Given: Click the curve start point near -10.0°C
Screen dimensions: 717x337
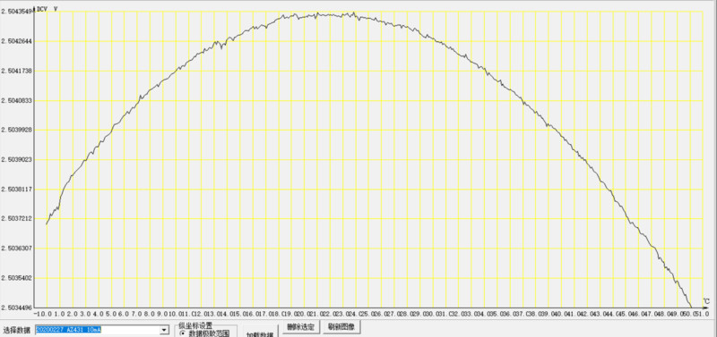Looking at the screenshot, I should click(x=47, y=223).
